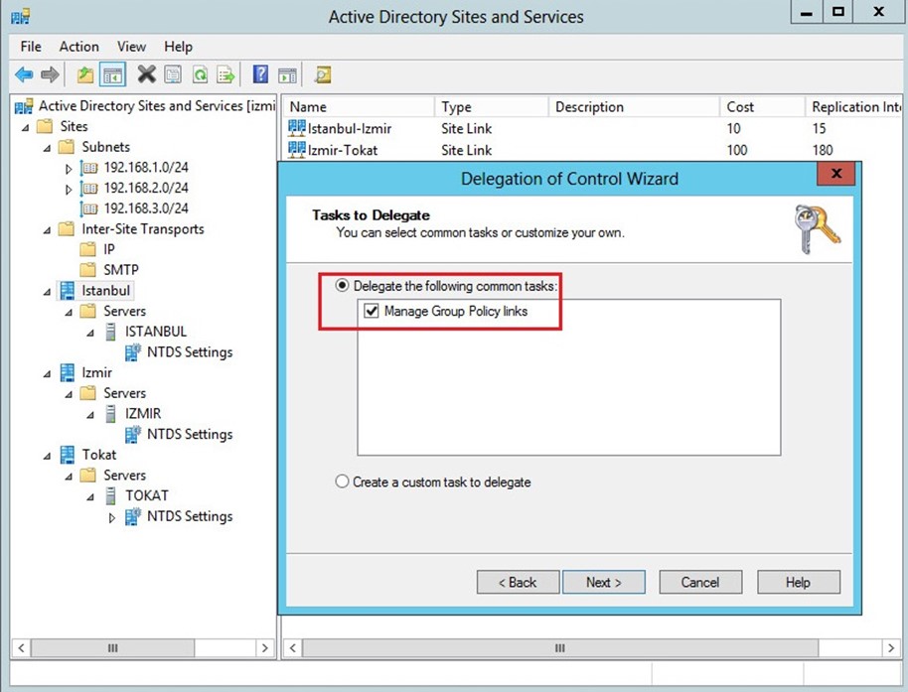Image resolution: width=908 pixels, height=692 pixels.
Task: Cancel the Delegation of Control Wizard
Action: pyautogui.click(x=700, y=582)
